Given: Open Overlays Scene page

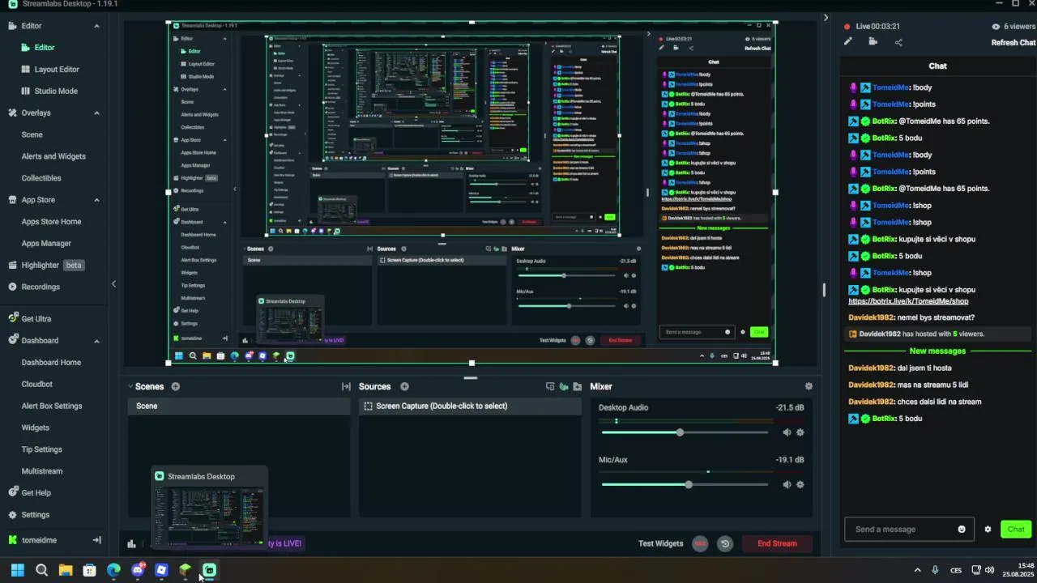Looking at the screenshot, I should [32, 134].
